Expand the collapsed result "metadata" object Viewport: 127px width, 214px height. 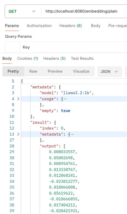[x=18, y=134]
